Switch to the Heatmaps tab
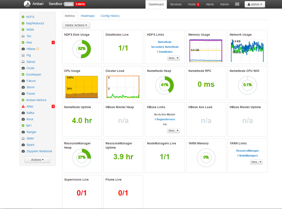Image resolution: width=282 pixels, height=209 pixels. (88, 16)
